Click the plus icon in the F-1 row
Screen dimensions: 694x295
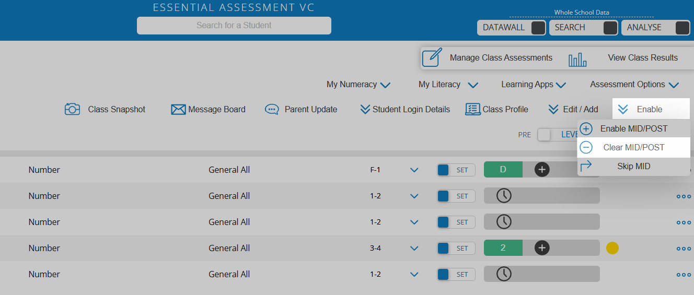[x=542, y=169]
